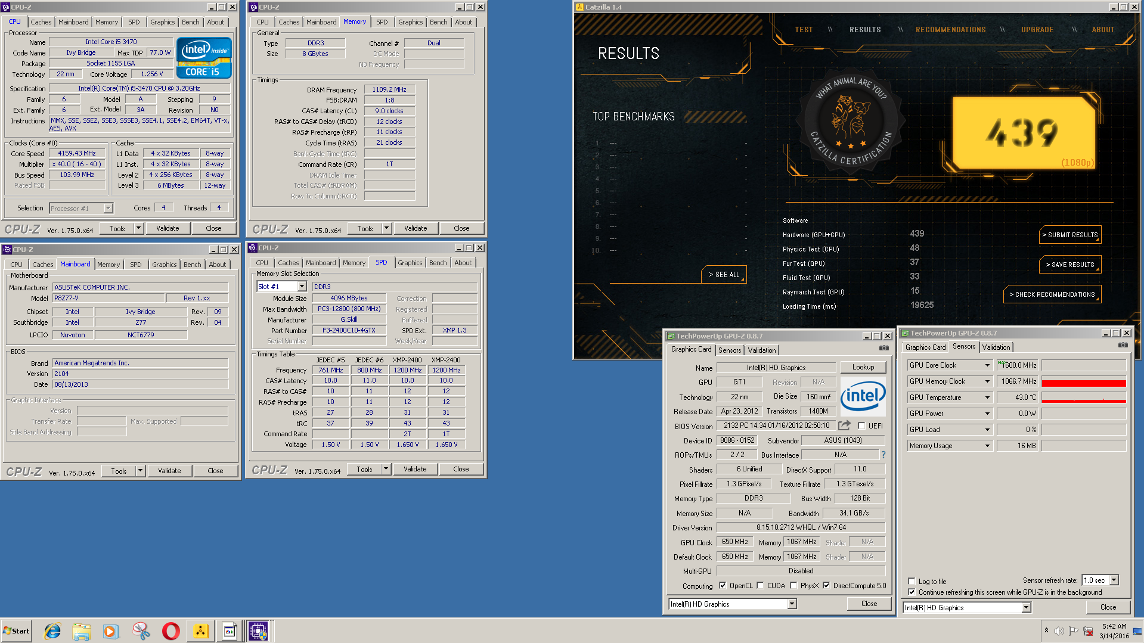Open the Start menu

16,631
